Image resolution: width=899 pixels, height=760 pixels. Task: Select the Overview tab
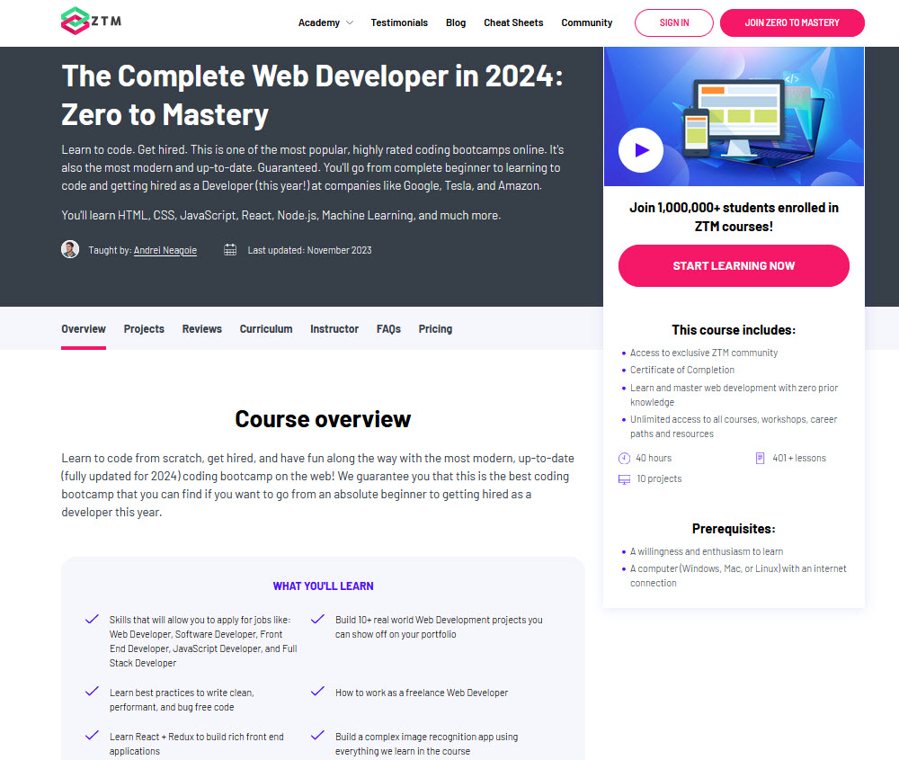[84, 328]
